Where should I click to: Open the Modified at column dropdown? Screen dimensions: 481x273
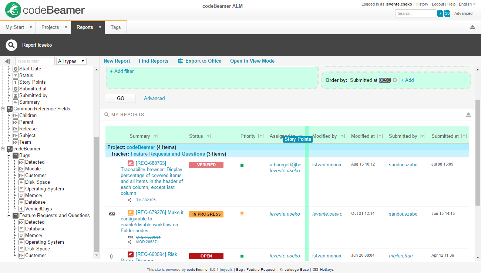point(380,136)
